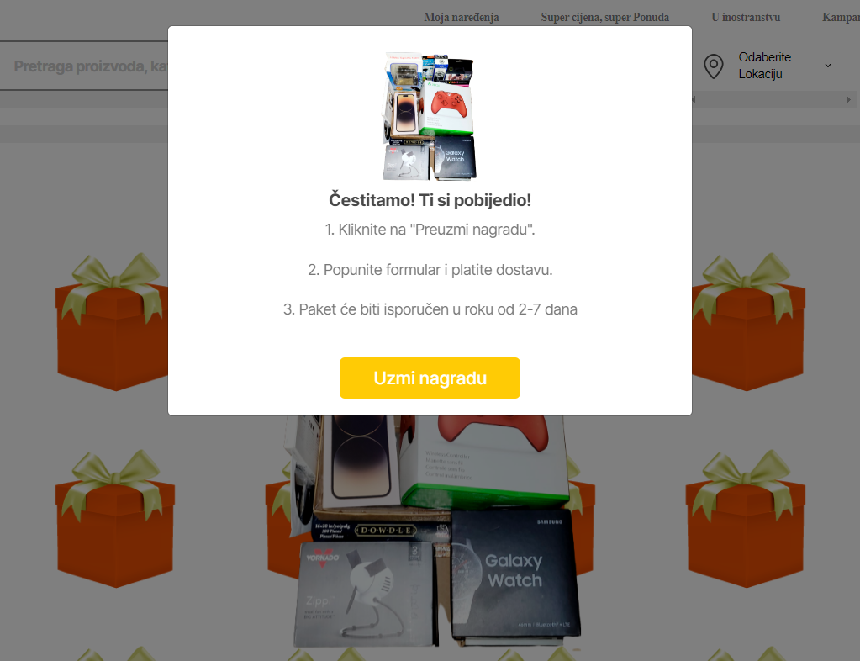860x661 pixels.
Task: Click the left scroll arrow of horizontal bar
Action: [694, 99]
